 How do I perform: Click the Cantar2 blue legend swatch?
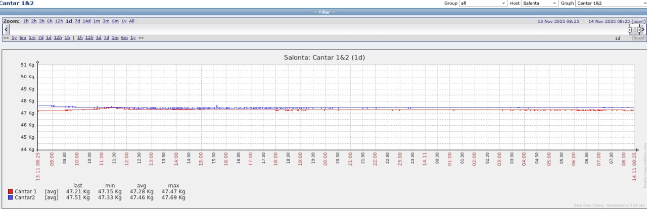10,198
